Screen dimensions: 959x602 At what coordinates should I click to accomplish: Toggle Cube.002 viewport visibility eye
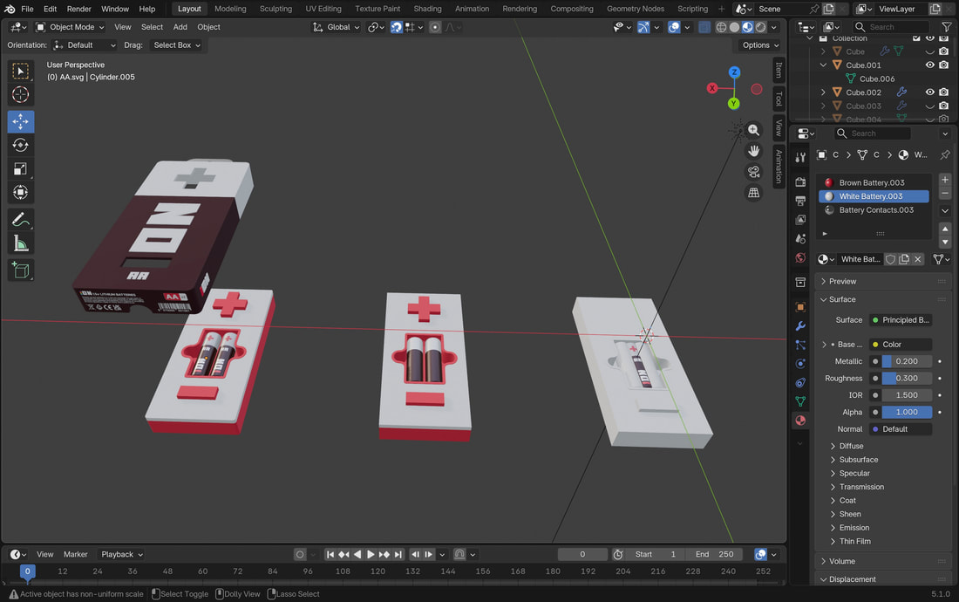(x=929, y=92)
